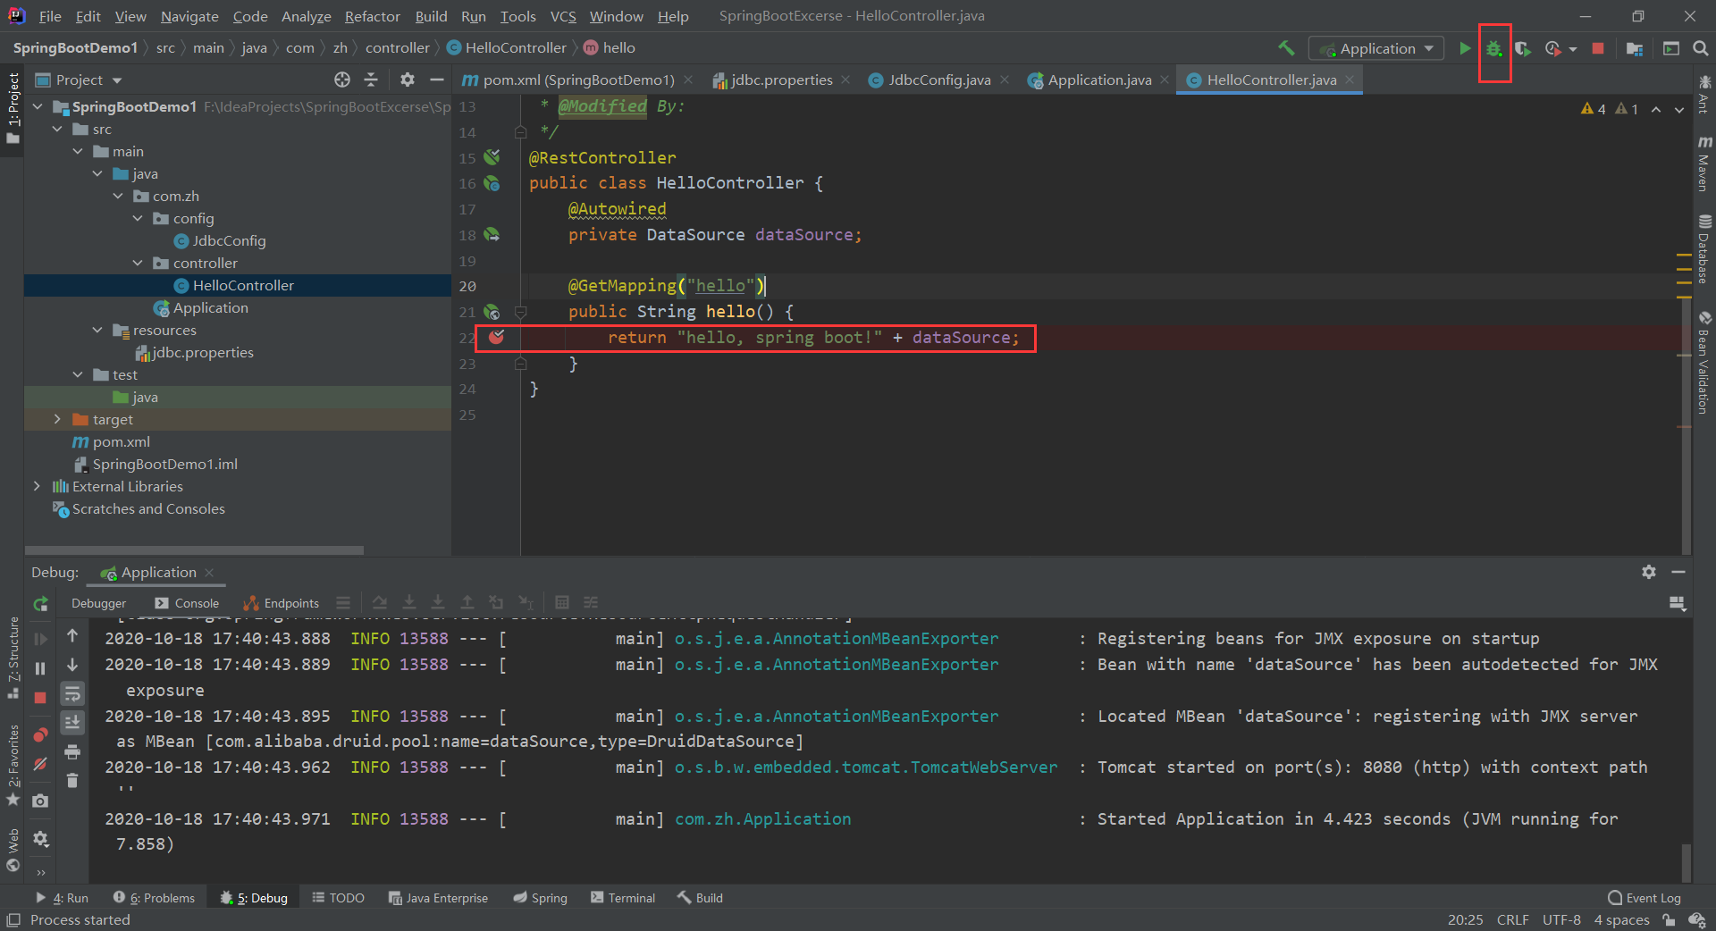The image size is (1716, 931).
Task: Open Problems tool window
Action: tap(154, 898)
